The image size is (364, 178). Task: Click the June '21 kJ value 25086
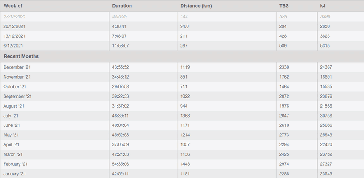coord(326,125)
